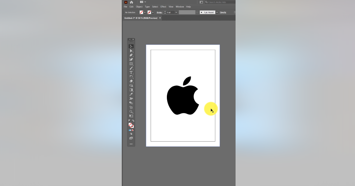Toggle panel arrangement icon near search

pyautogui.click(x=201, y=2)
